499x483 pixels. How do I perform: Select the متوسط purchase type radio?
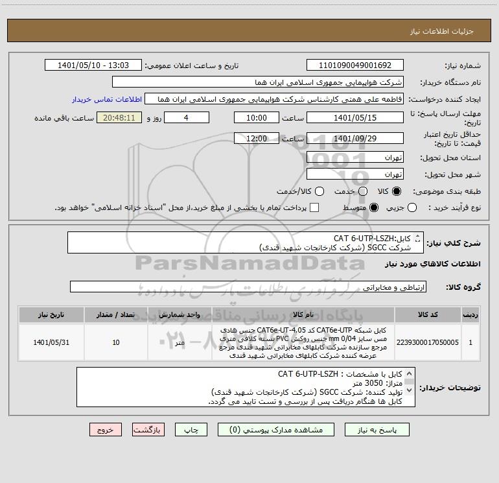374,207
